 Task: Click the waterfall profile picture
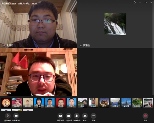(115, 24)
